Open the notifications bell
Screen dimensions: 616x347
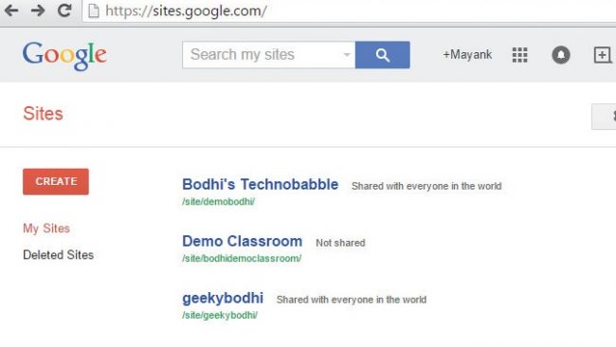tap(561, 55)
